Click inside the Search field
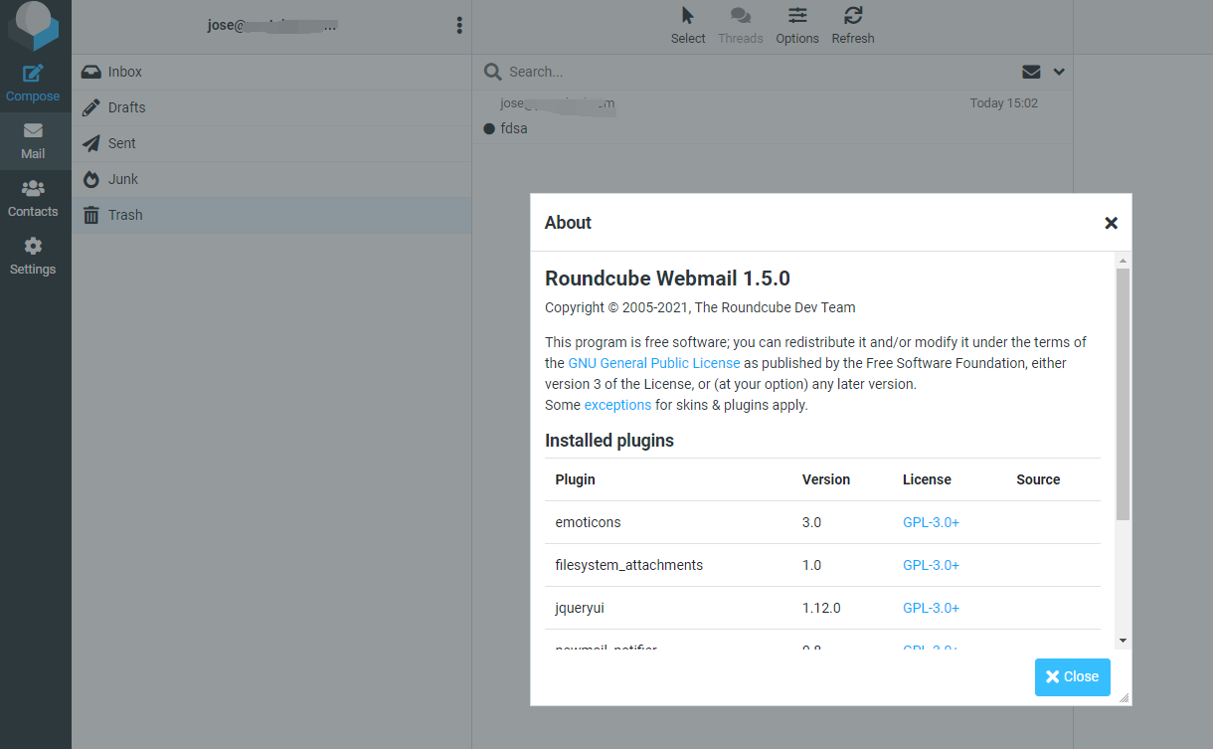This screenshot has width=1213, height=749. point(756,72)
